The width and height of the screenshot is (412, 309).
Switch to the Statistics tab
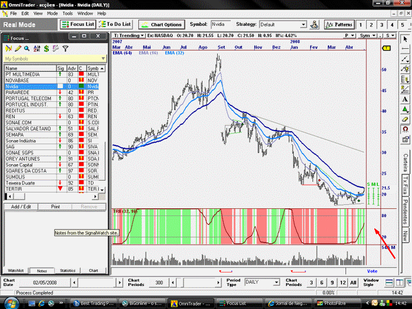click(x=68, y=270)
